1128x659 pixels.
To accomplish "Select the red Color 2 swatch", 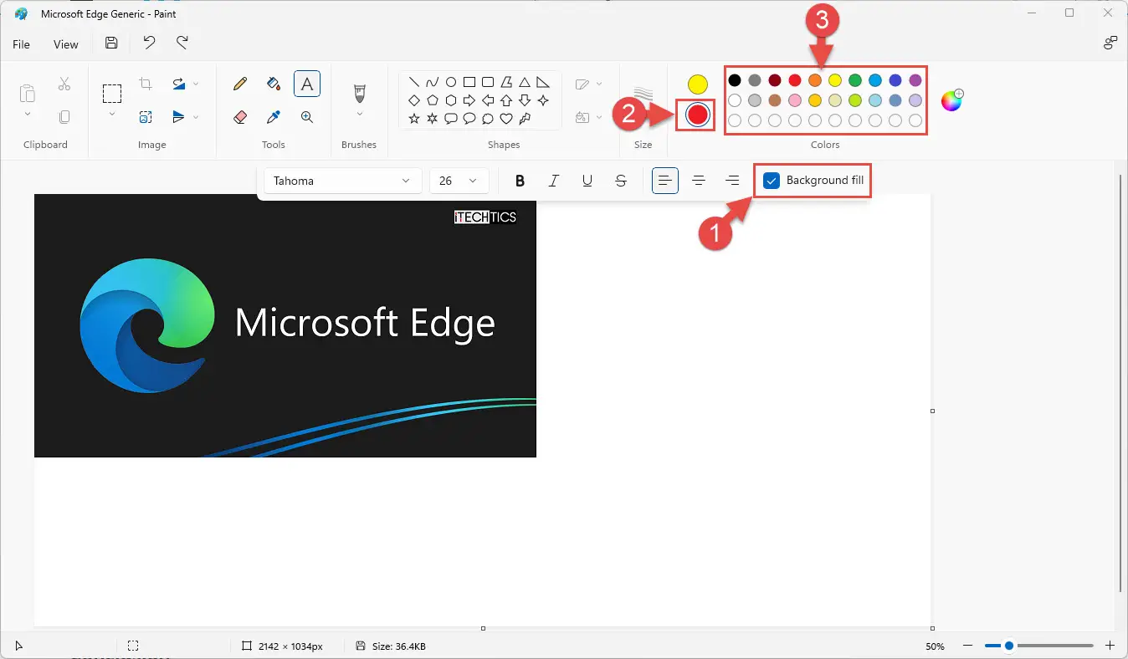I will tap(698, 115).
